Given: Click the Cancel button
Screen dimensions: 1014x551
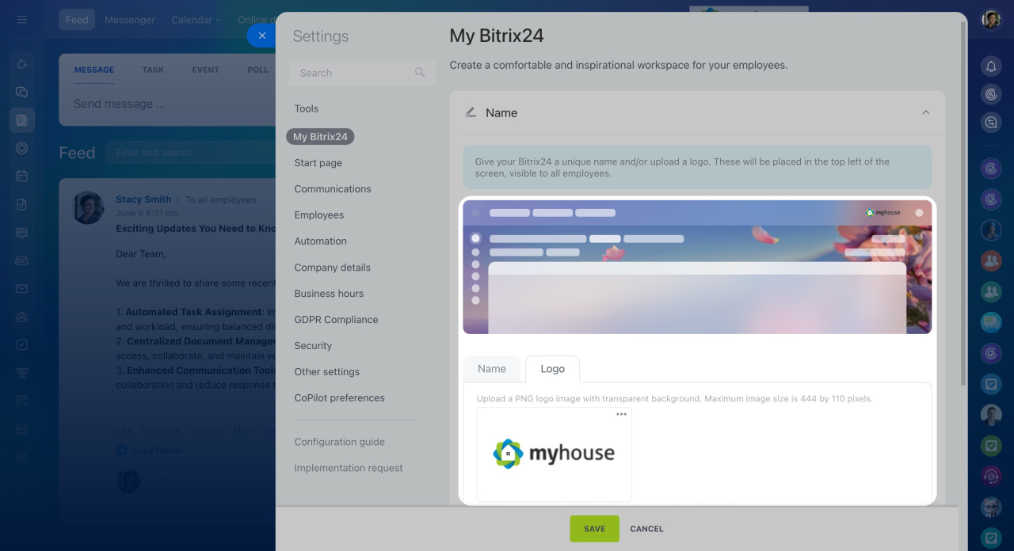Looking at the screenshot, I should 647,529.
